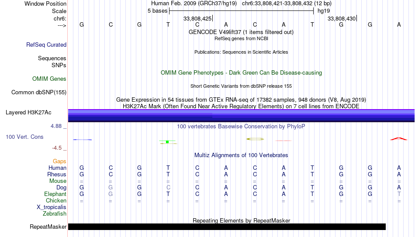Click the Zebrafish species row label
The width and height of the screenshot is (415, 237).
tap(55, 213)
